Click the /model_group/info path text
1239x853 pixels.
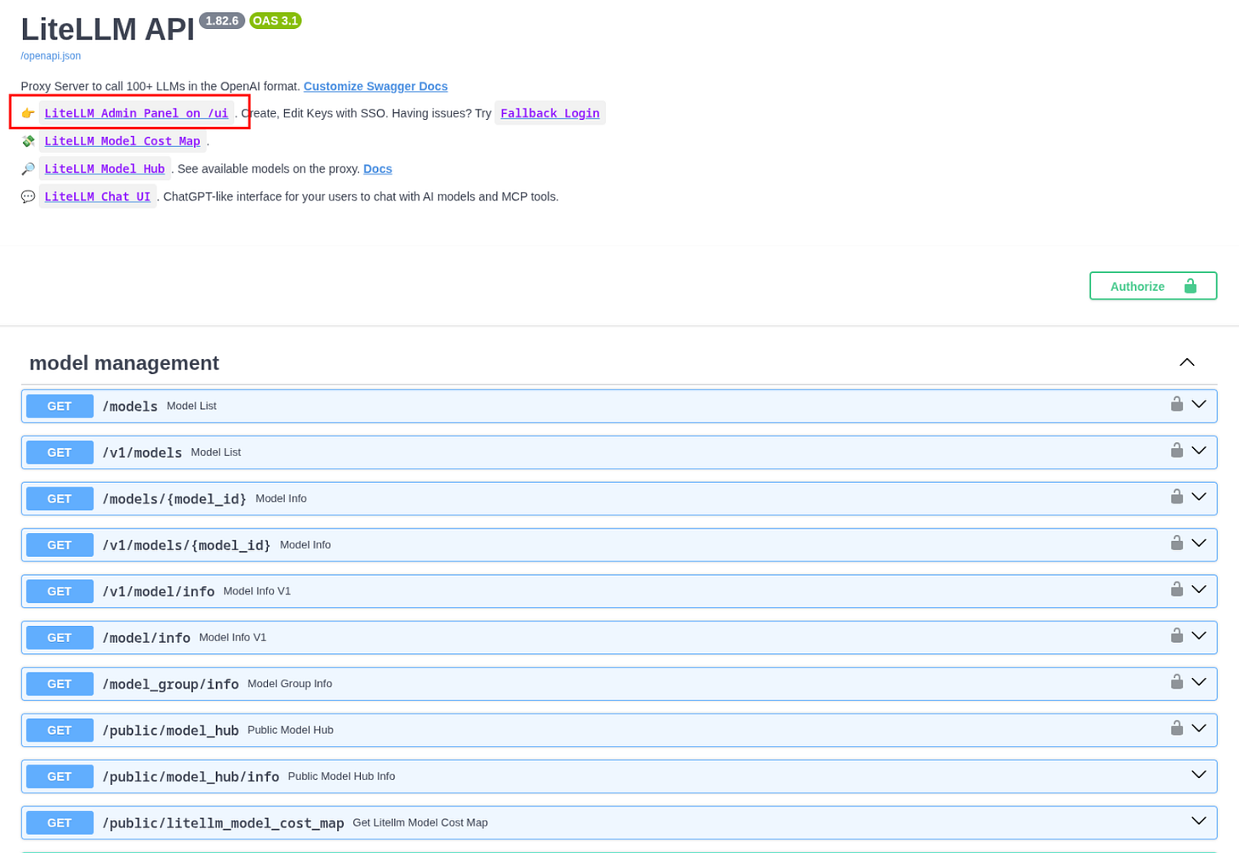click(x=170, y=685)
